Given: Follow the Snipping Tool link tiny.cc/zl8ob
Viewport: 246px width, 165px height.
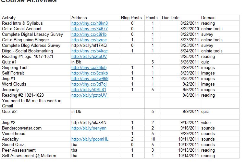Looking at the screenshot, I should [89, 67].
